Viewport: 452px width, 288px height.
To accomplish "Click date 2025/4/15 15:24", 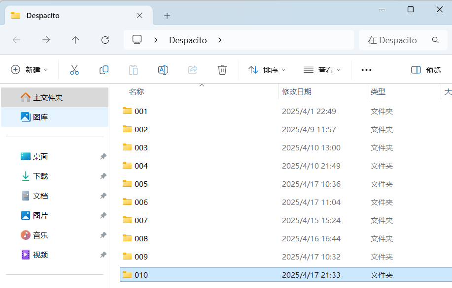I will (x=311, y=221).
